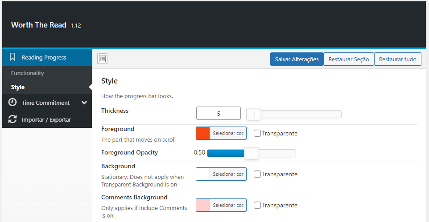
Task: Click the Salvar Alterações button
Action: tap(297, 59)
